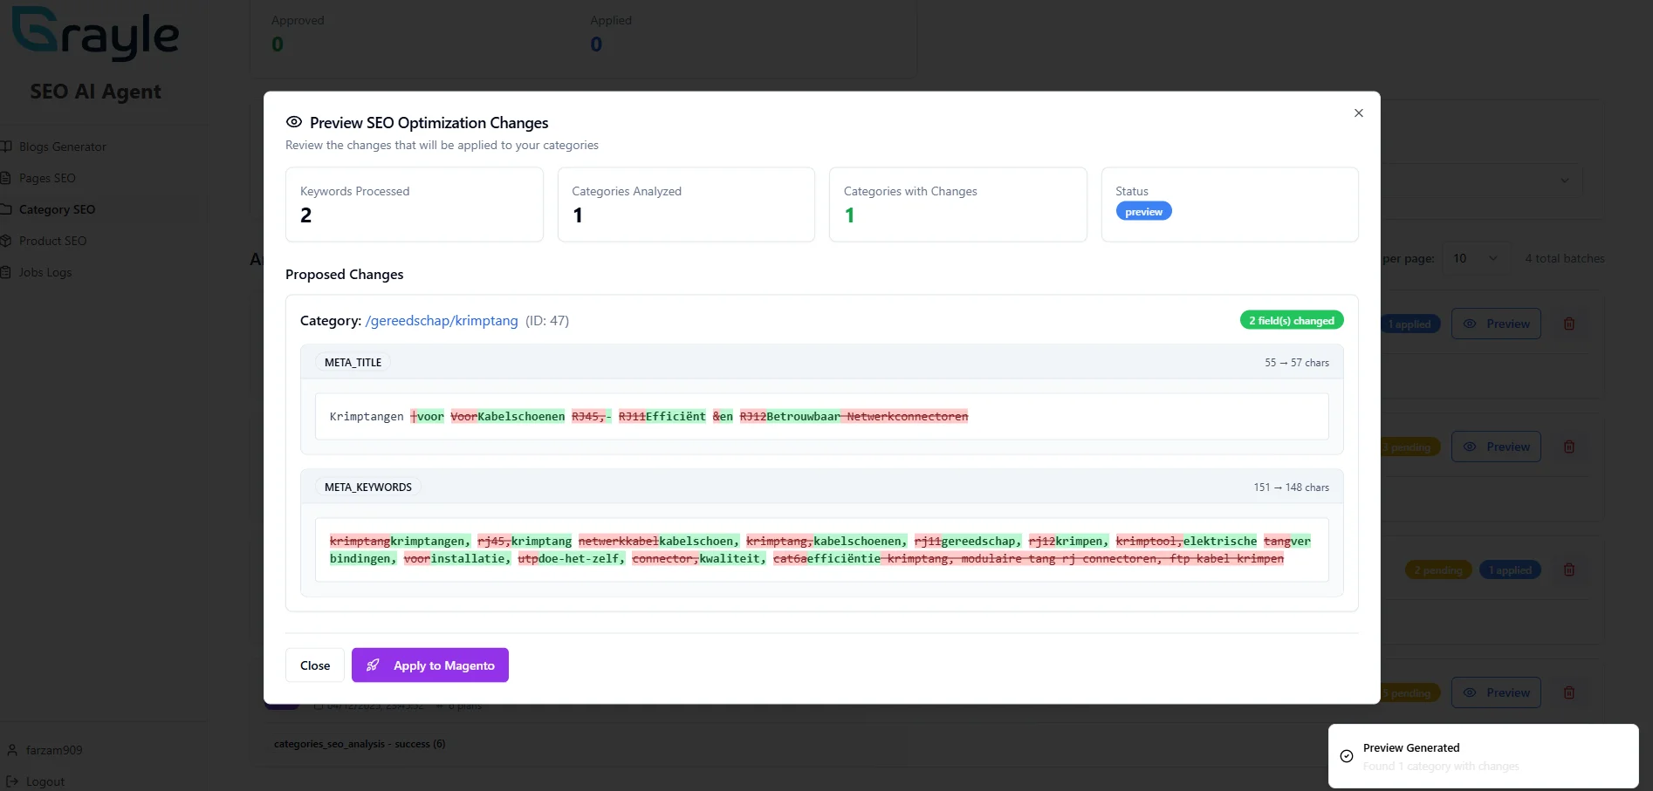Click Close in the preview dialog

(314, 665)
